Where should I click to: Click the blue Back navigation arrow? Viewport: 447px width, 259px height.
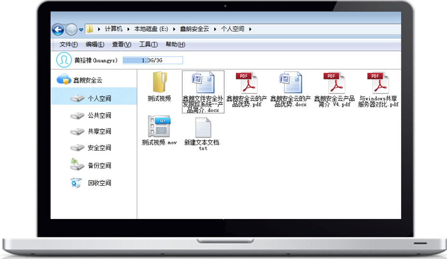pyautogui.click(x=58, y=30)
